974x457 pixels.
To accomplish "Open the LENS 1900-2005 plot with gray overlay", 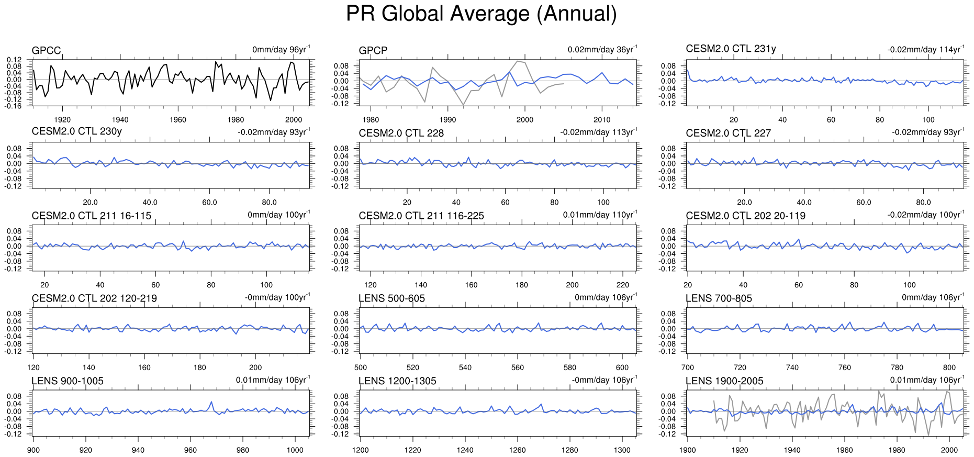I will point(825,413).
